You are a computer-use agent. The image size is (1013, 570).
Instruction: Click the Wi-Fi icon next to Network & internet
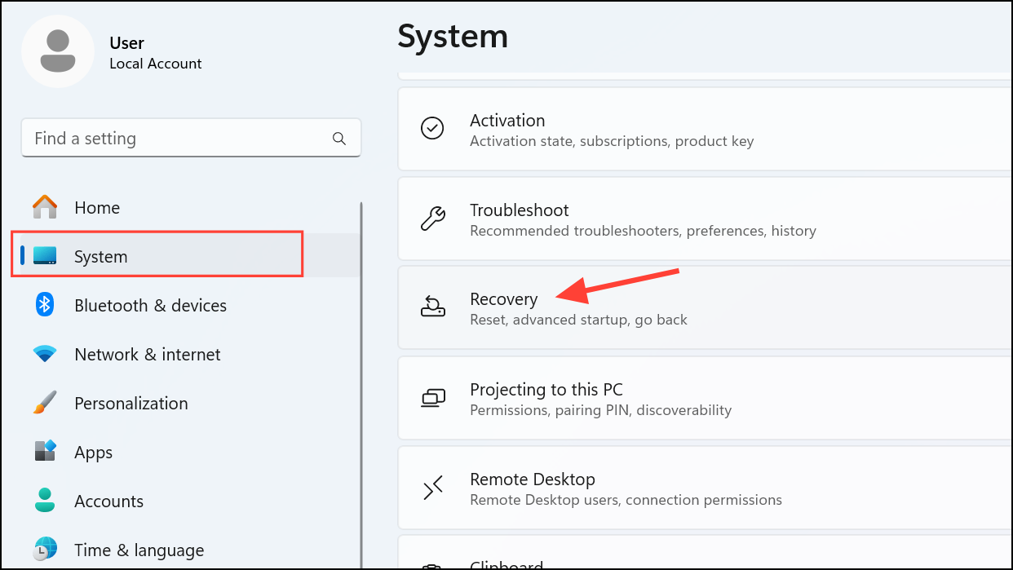pos(43,354)
